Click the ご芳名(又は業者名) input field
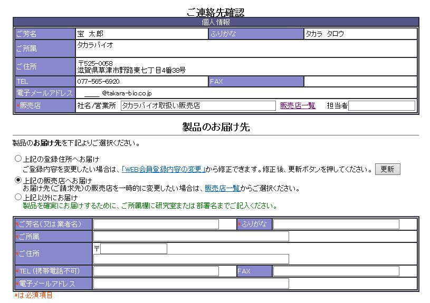The image size is (430, 303). point(156,224)
